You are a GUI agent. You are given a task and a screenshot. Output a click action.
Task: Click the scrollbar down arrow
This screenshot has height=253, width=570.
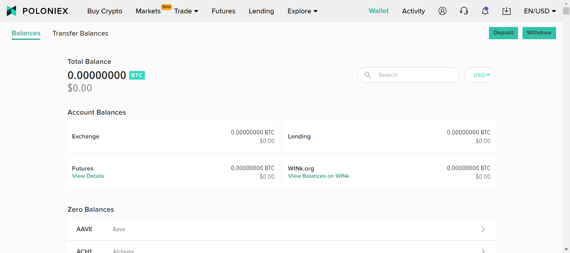(x=566, y=249)
